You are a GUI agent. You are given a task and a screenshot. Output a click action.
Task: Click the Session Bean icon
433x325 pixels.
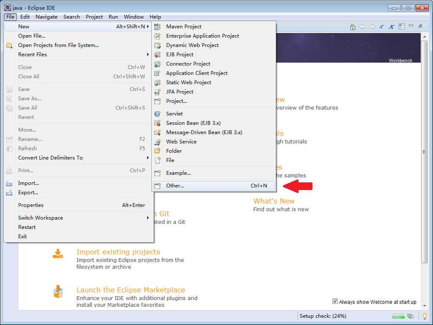[157, 123]
